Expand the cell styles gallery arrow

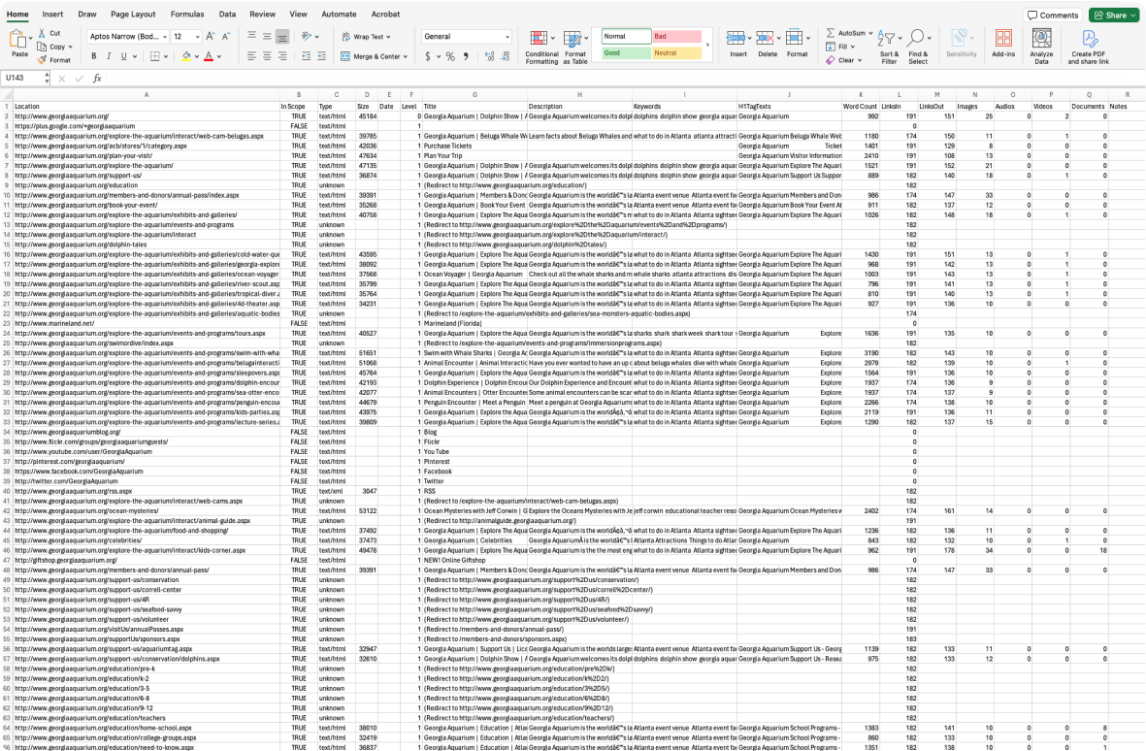click(707, 45)
